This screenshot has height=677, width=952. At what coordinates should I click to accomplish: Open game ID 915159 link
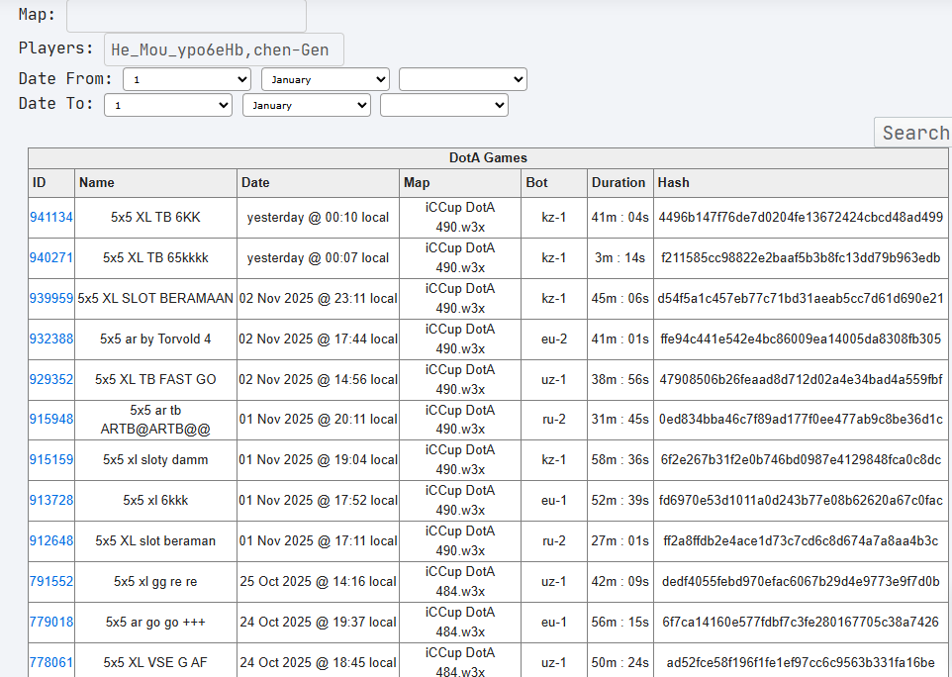click(x=51, y=460)
